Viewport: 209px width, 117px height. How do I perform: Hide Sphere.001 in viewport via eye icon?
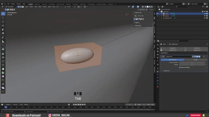[205, 18]
